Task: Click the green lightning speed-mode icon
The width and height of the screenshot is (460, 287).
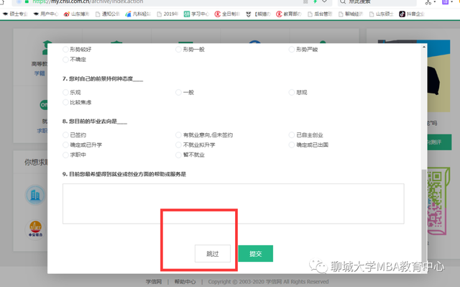Action: pyautogui.click(x=315, y=1)
